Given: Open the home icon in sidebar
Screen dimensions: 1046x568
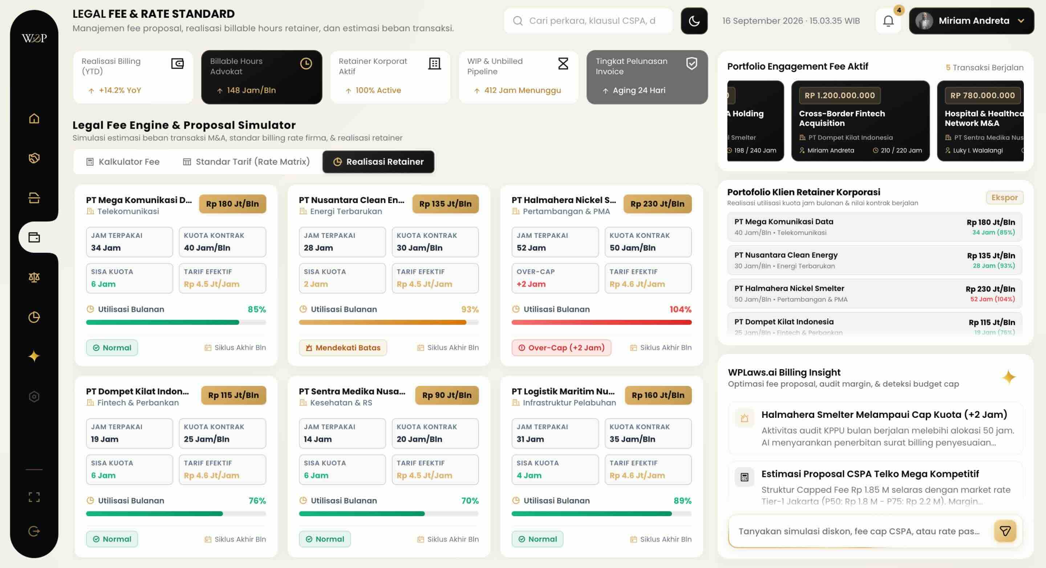Looking at the screenshot, I should [34, 118].
